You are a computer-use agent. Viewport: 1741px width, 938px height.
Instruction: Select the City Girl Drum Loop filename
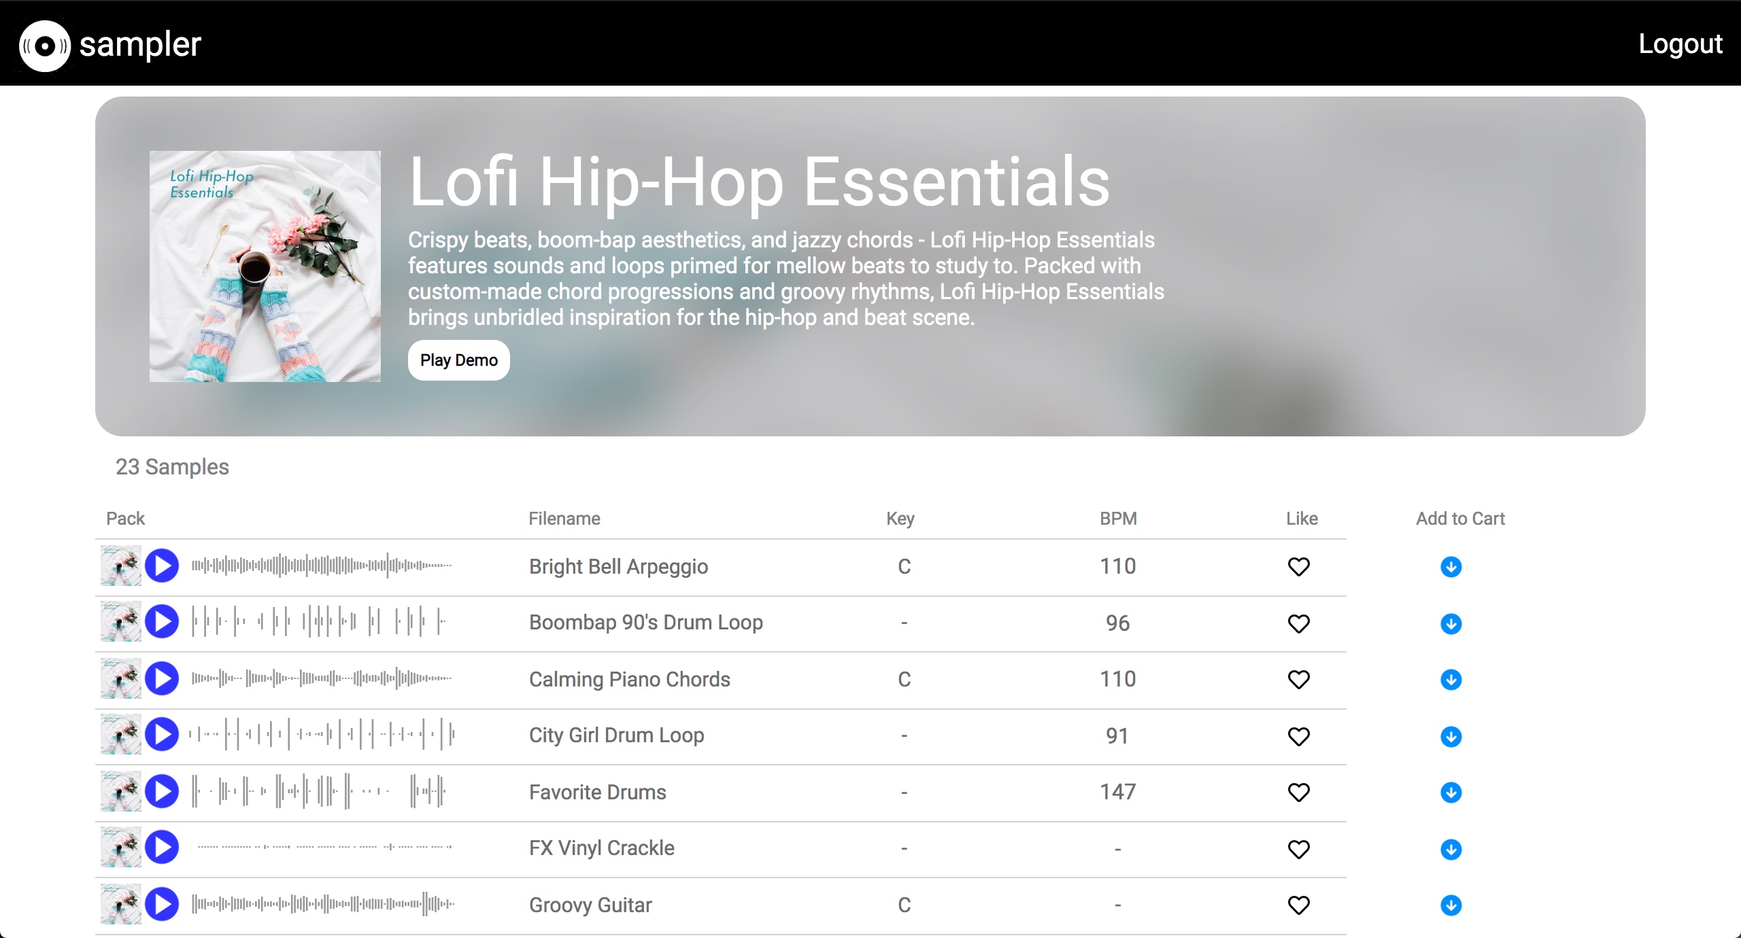click(x=616, y=735)
